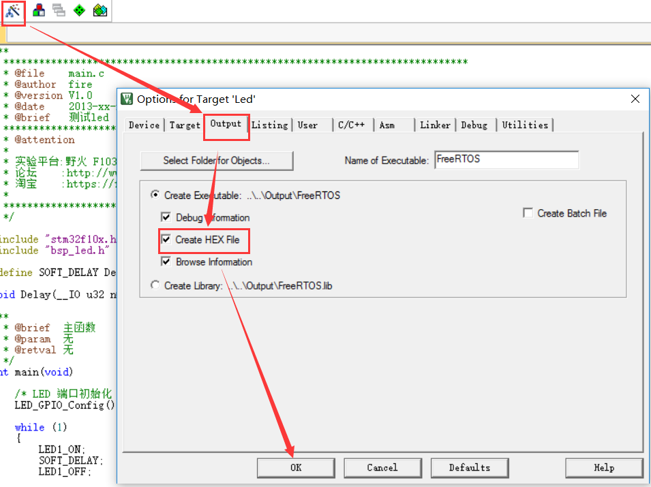Open Pack Installer icon in toolbar
The width and height of the screenshot is (651, 487).
click(x=100, y=10)
